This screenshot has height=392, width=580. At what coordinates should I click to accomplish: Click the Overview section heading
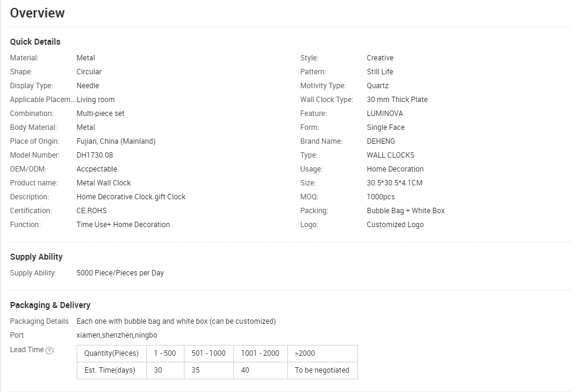[37, 13]
